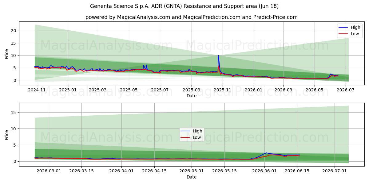Image resolution: width=369 pixels, height=184 pixels.
Task: Click the 2026-03-01 tick label
Action: click(49, 171)
